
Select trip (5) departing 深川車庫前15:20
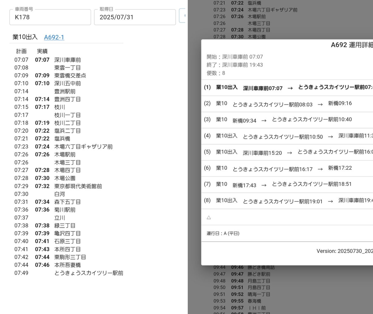tap(287, 152)
